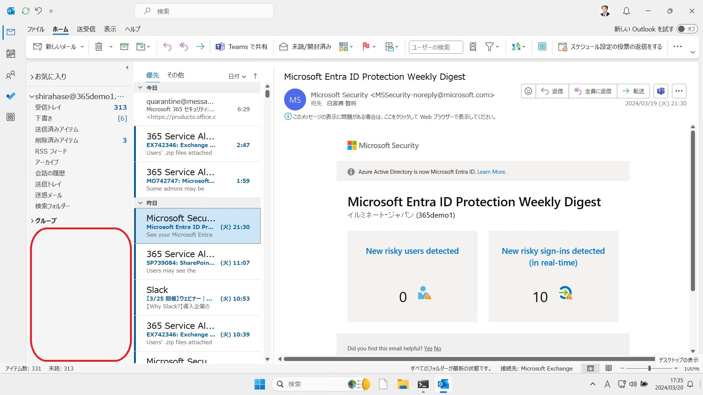Viewport: 703px width, 395px height.
Task: Click the ユーザーの検索 people search field
Action: tap(436, 47)
